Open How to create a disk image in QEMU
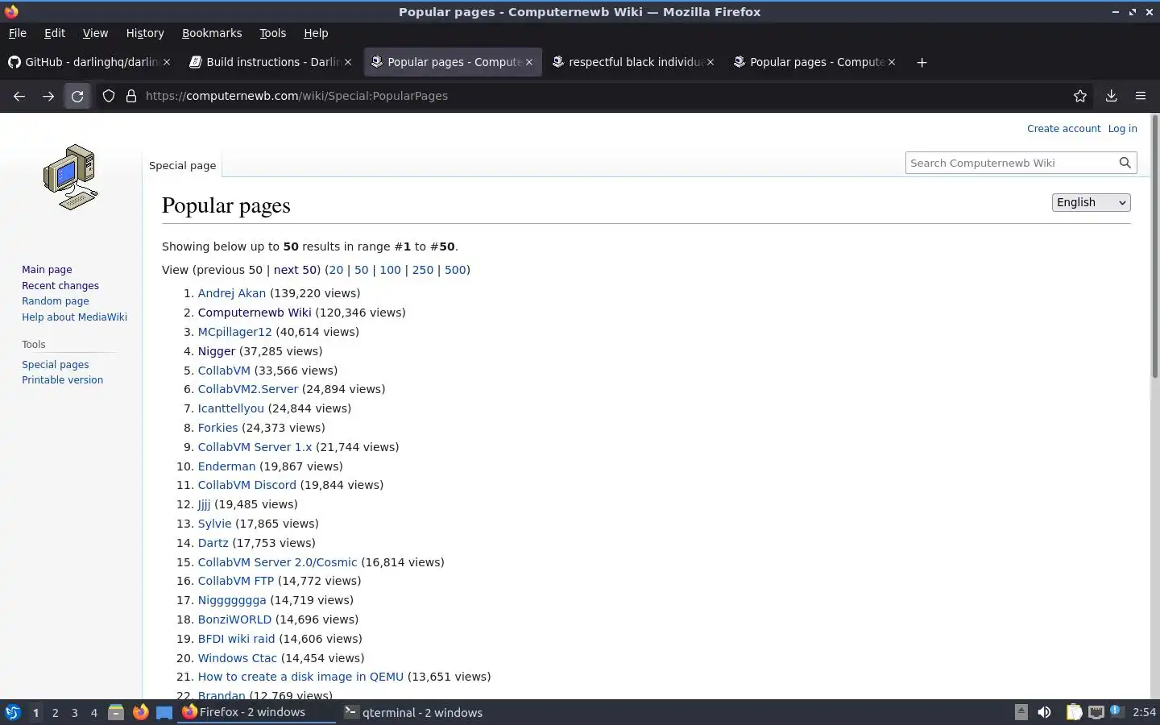This screenshot has width=1160, height=725. (300, 677)
